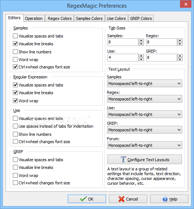The height and width of the screenshot is (209, 194).
Task: Click the T icon on Configure Text Layouts
Action: (x=123, y=159)
